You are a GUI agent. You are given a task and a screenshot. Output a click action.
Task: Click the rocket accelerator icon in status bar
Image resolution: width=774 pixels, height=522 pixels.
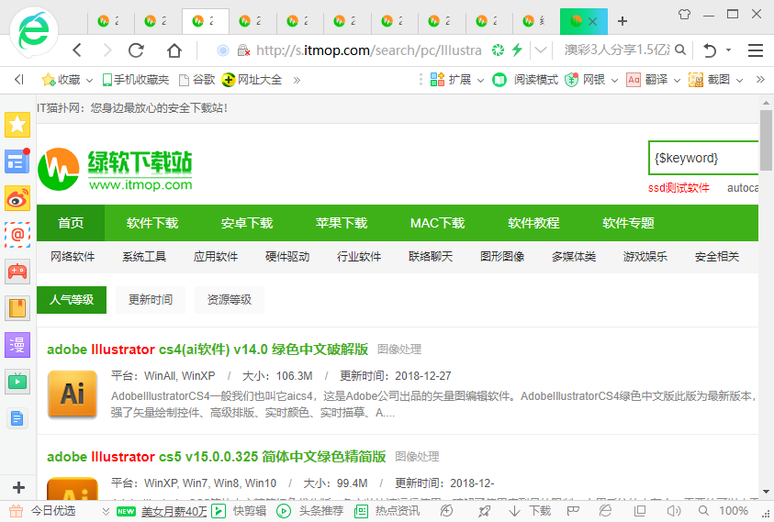click(x=484, y=511)
